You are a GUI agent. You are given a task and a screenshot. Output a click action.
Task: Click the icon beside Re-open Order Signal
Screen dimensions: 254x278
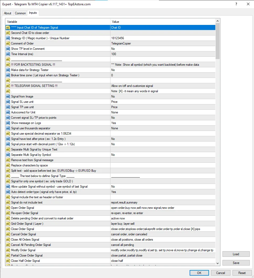click(8, 213)
